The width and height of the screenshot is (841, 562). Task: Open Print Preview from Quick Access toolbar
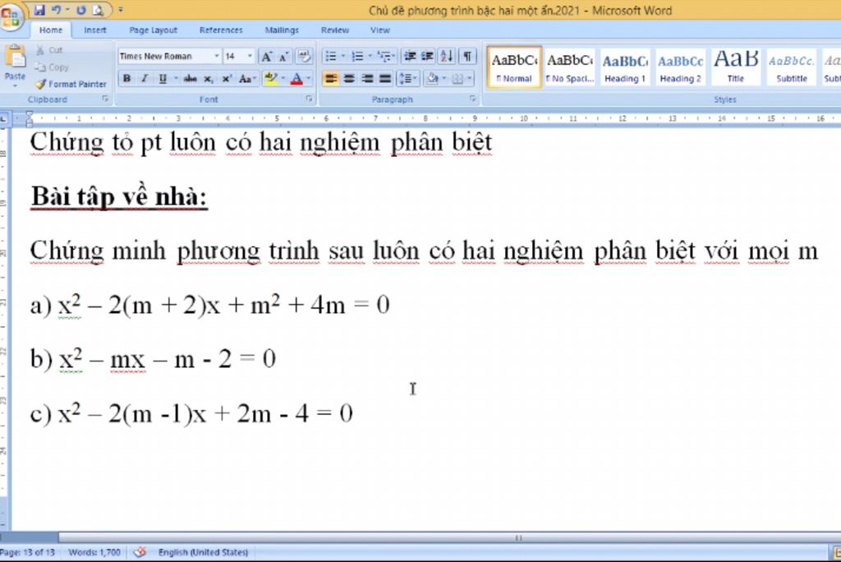98,10
